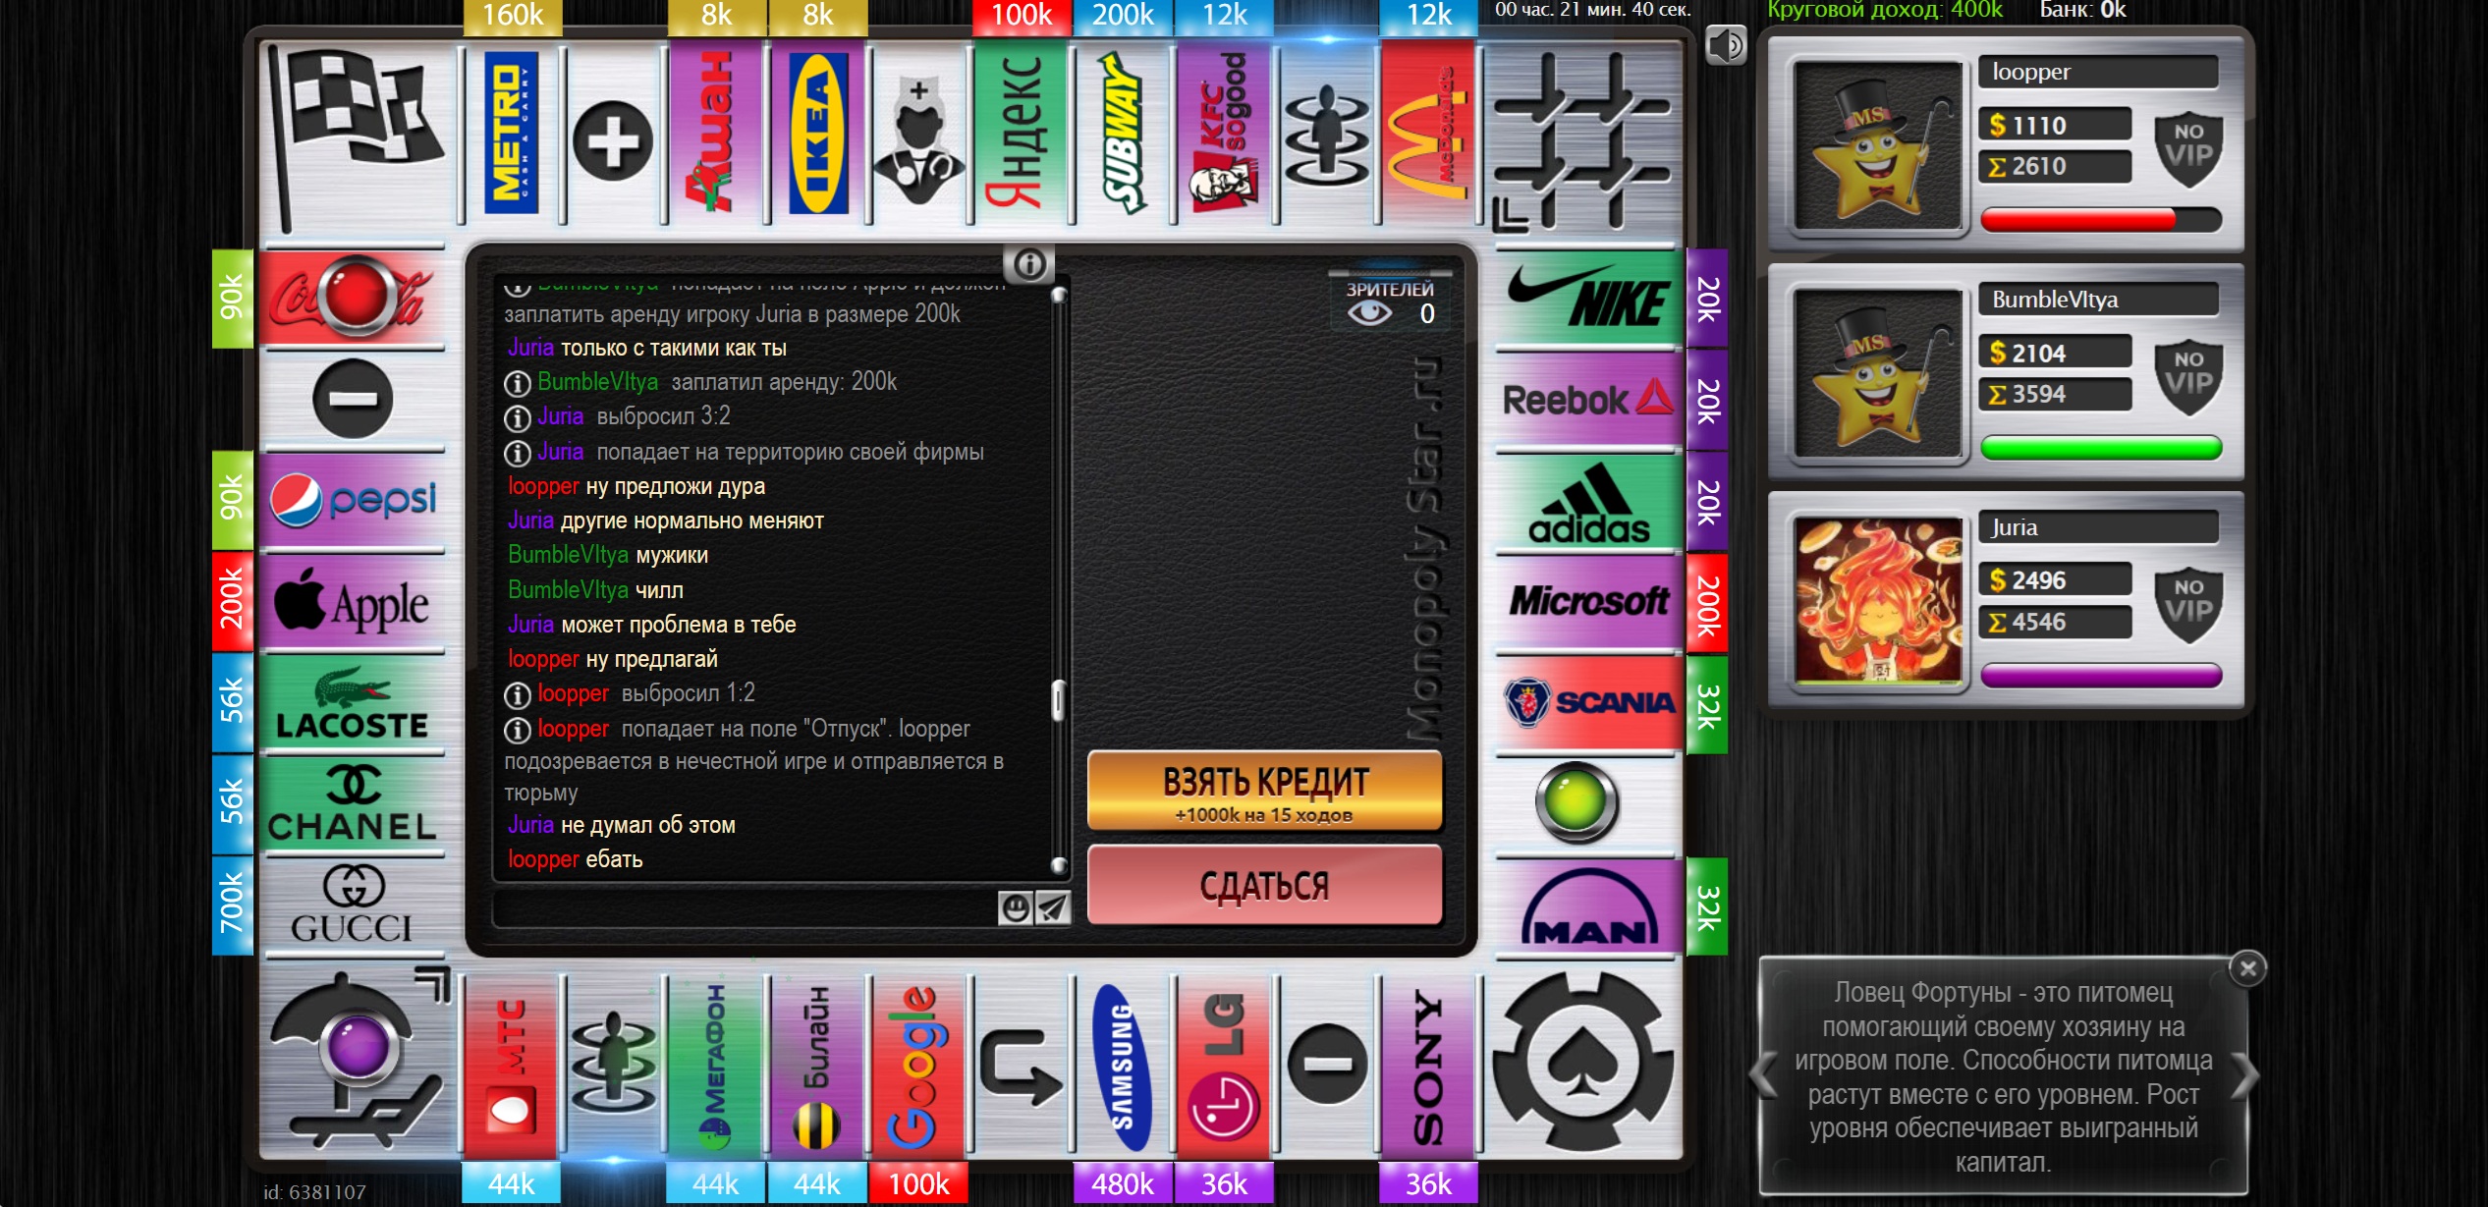Send the chat message with paper-plane icon

coord(1052,907)
